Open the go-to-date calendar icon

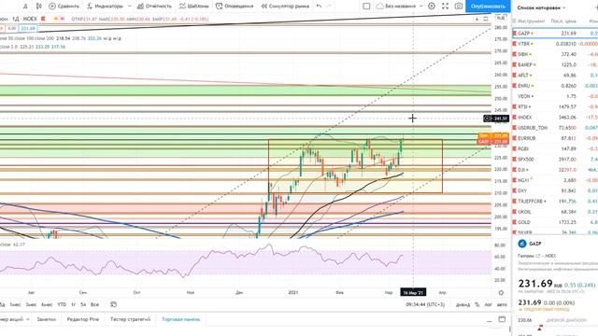click(x=113, y=304)
